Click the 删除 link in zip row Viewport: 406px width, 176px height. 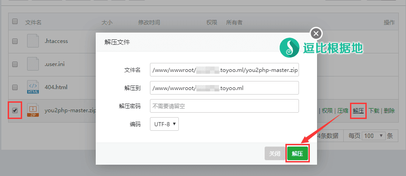(x=389, y=111)
